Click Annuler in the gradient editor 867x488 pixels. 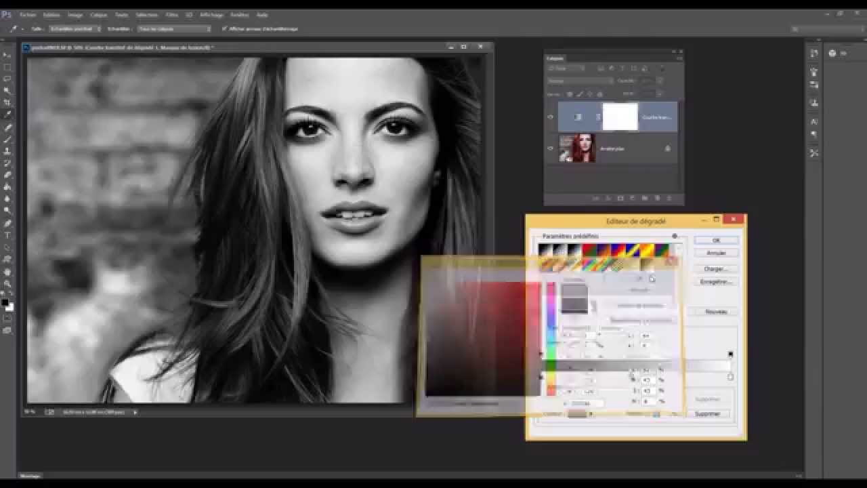tap(716, 253)
